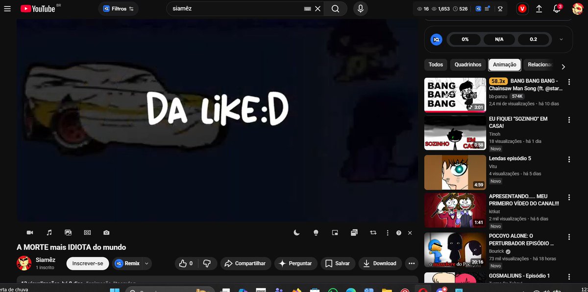Click the image gallery icon below player
Viewport: 588px width, 292px height.
tap(68, 233)
